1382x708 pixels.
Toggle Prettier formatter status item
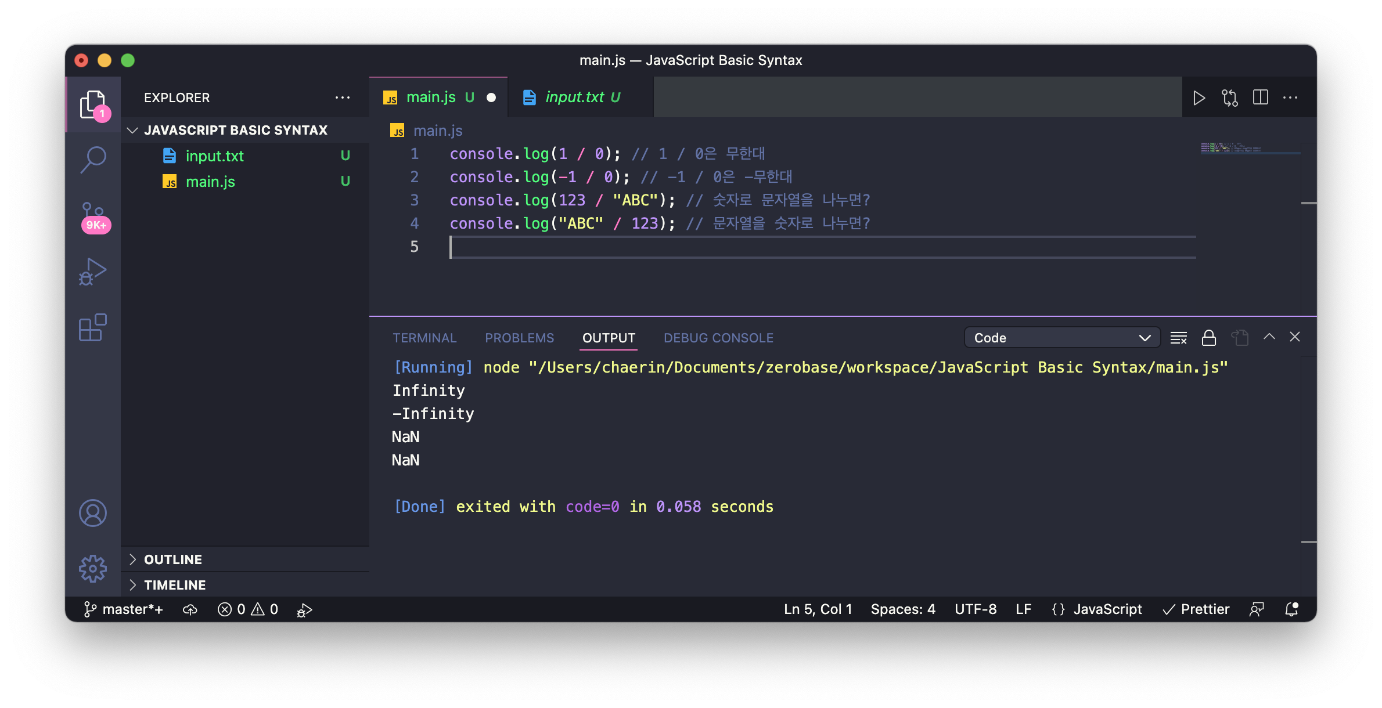pos(1196,609)
